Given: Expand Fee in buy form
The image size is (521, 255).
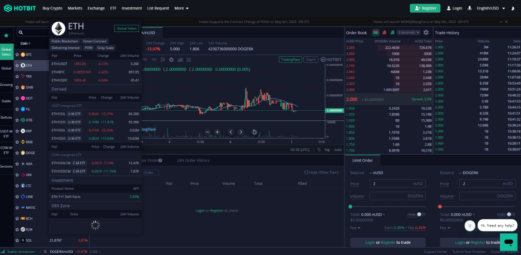Looking at the screenshot, I should 355,228.
